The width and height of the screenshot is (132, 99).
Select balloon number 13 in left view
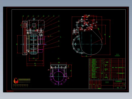(28, 16)
